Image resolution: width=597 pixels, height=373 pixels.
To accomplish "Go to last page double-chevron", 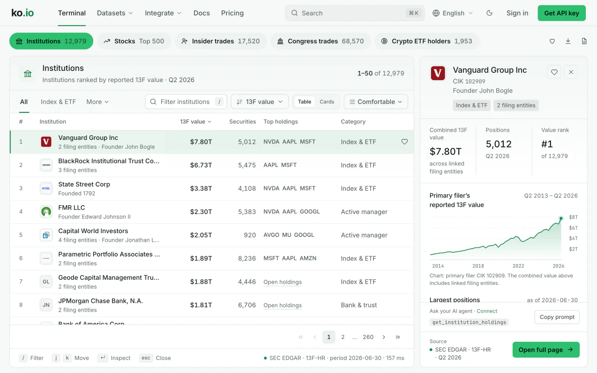I will click(398, 337).
